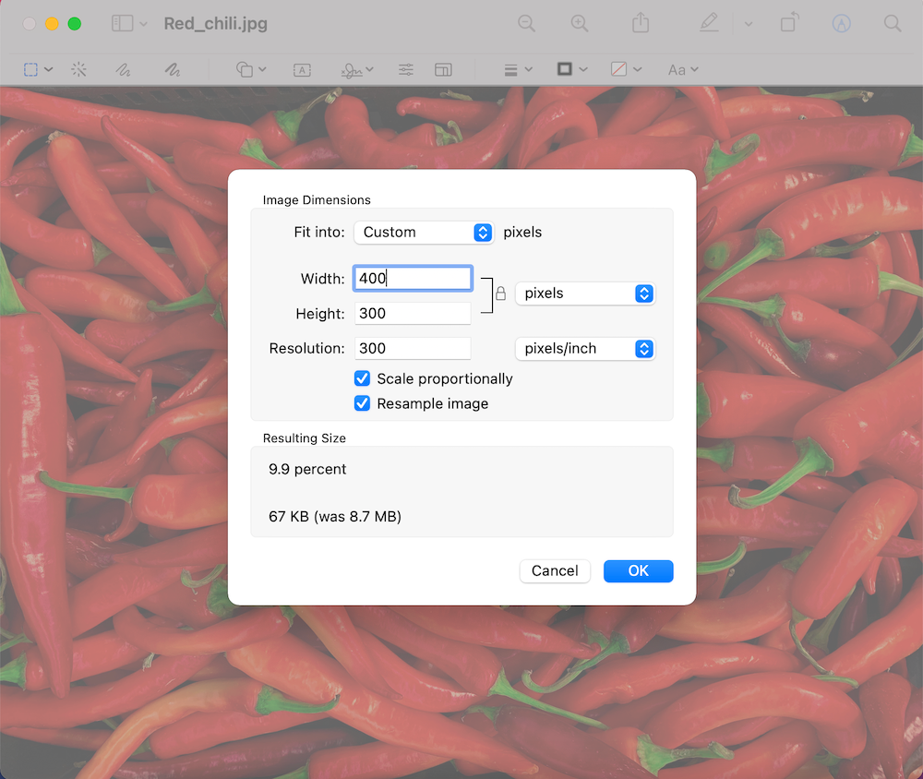The width and height of the screenshot is (923, 779).
Task: Open the pixels unit dropdown
Action: click(x=585, y=294)
